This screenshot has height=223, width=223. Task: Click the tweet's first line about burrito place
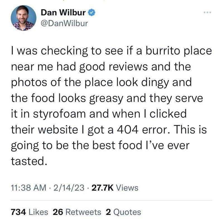111,52
